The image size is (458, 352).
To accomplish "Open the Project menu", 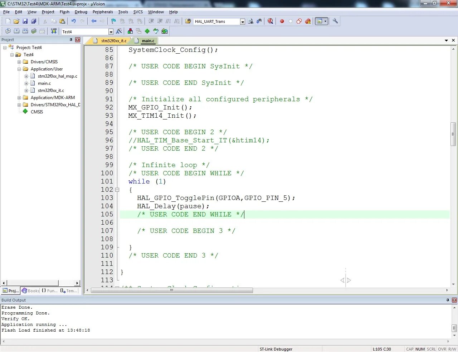I will pyautogui.click(x=48, y=12).
